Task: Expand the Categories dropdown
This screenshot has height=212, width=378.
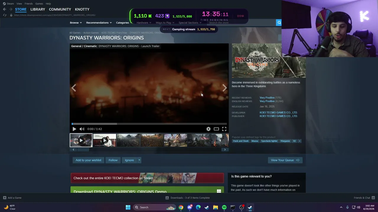Action: [x=124, y=23]
